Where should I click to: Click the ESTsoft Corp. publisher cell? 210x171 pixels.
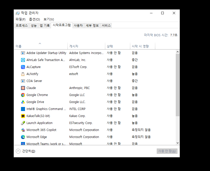[x=78, y=67]
